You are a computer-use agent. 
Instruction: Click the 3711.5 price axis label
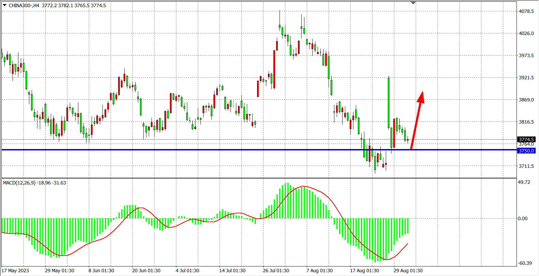pos(526,166)
